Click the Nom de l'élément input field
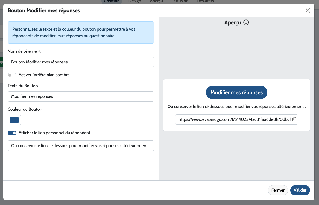 (x=81, y=62)
